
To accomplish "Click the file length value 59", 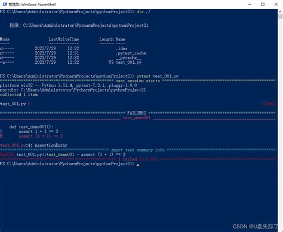I will [x=111, y=63].
